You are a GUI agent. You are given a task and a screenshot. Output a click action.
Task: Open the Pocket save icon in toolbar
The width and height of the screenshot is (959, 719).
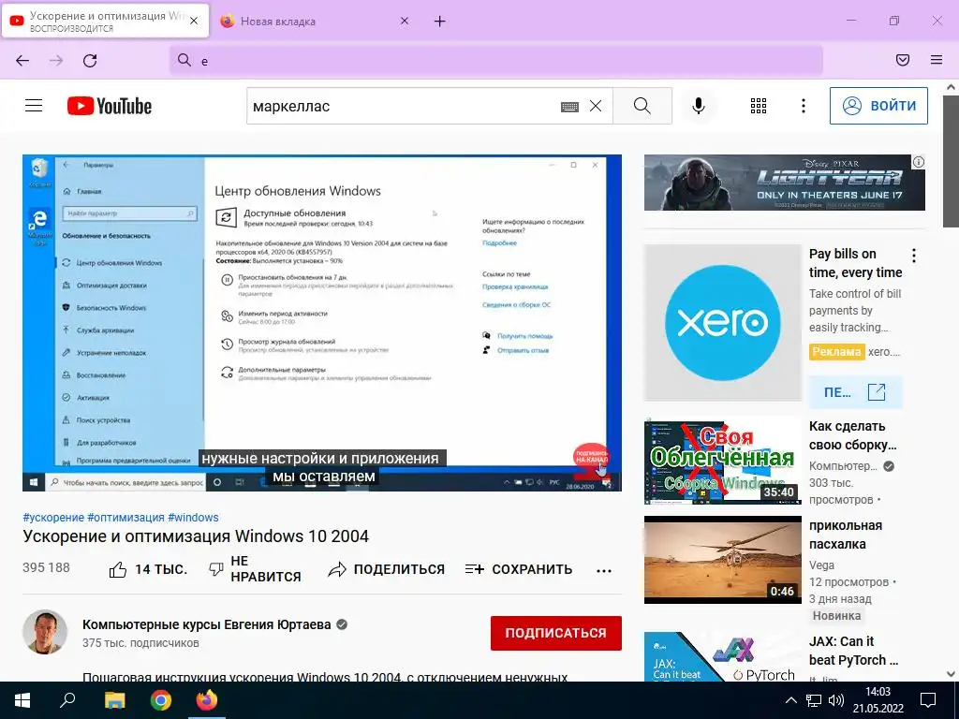coord(903,60)
